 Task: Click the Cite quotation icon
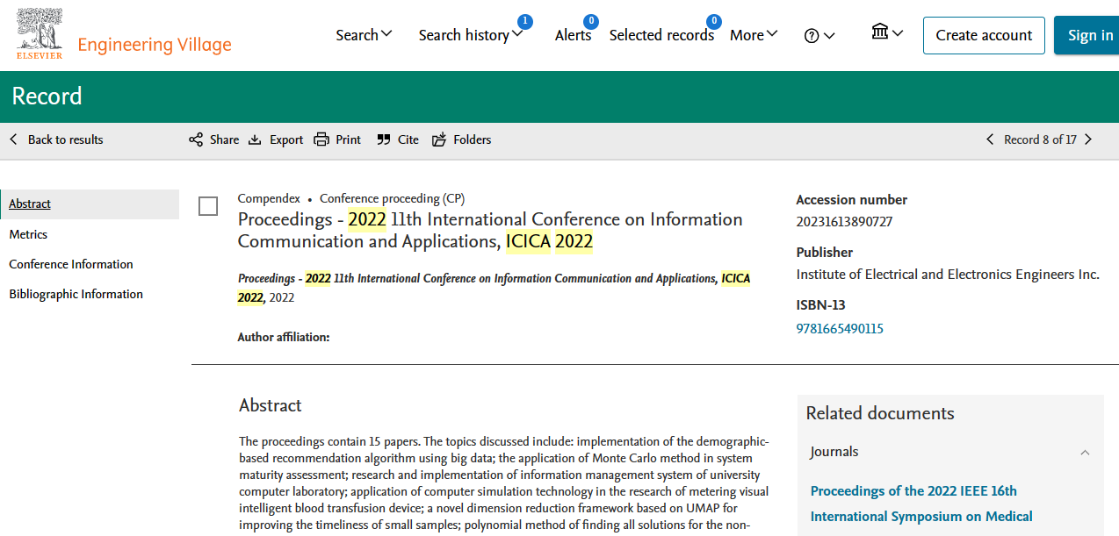tap(384, 139)
